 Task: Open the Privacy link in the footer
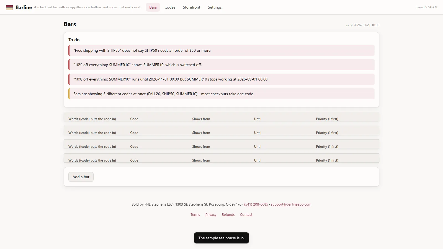211,215
